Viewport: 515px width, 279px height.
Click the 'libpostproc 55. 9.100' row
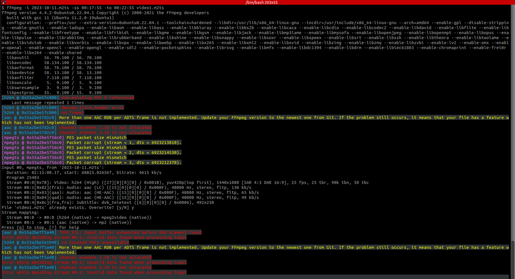point(54,92)
